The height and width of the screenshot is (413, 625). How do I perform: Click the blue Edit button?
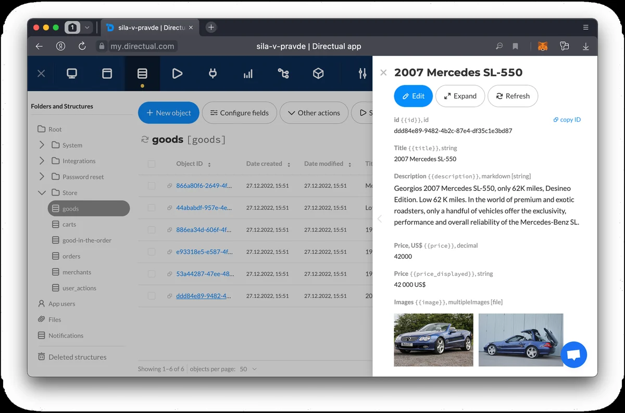[414, 96]
